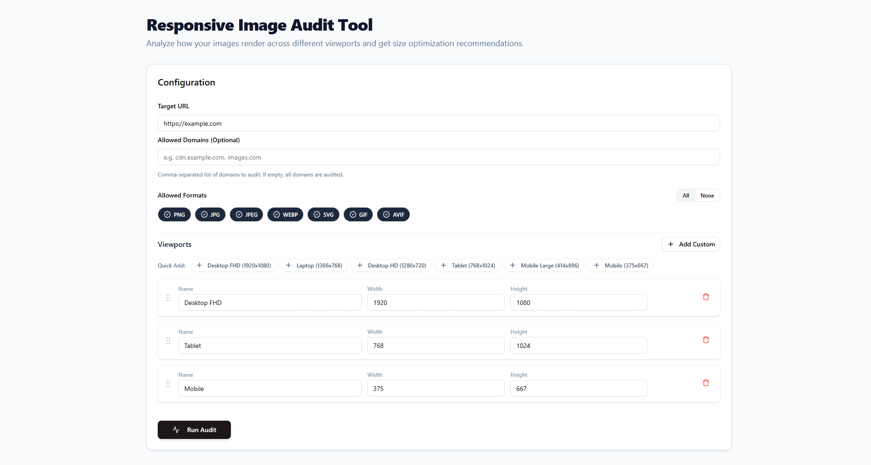Click the plus icon on Desktop HD (1280x720) chip
Screen dimensions: 871x465
pyautogui.click(x=360, y=265)
